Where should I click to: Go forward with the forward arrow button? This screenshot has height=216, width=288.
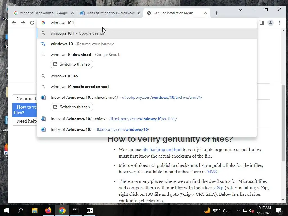tap(23, 23)
